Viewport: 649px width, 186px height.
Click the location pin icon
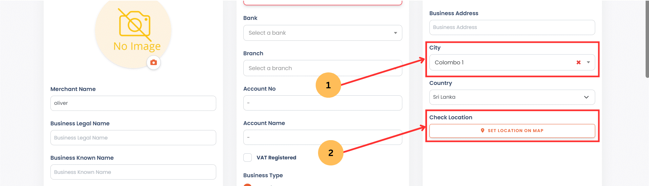[483, 130]
